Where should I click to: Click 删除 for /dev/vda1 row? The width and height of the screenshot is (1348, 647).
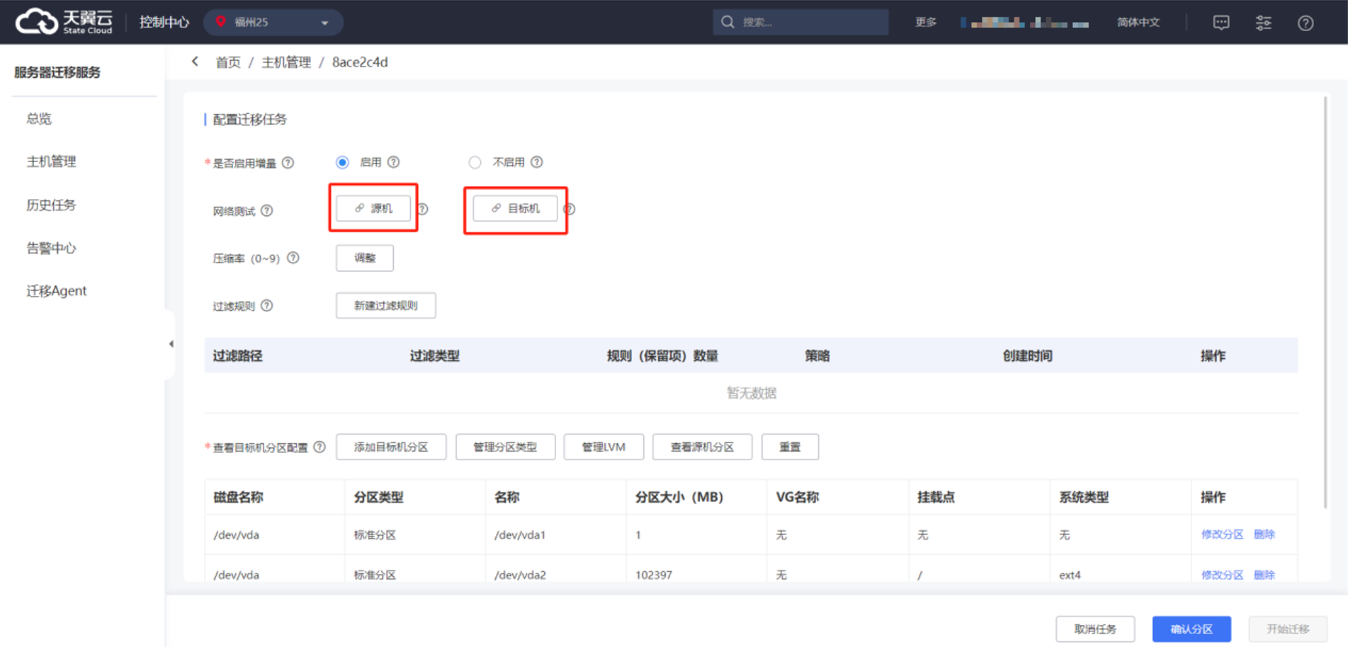tap(1264, 534)
